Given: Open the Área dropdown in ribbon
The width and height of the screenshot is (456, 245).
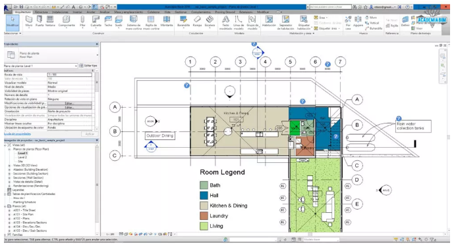Looking at the screenshot, I should tap(321, 18).
